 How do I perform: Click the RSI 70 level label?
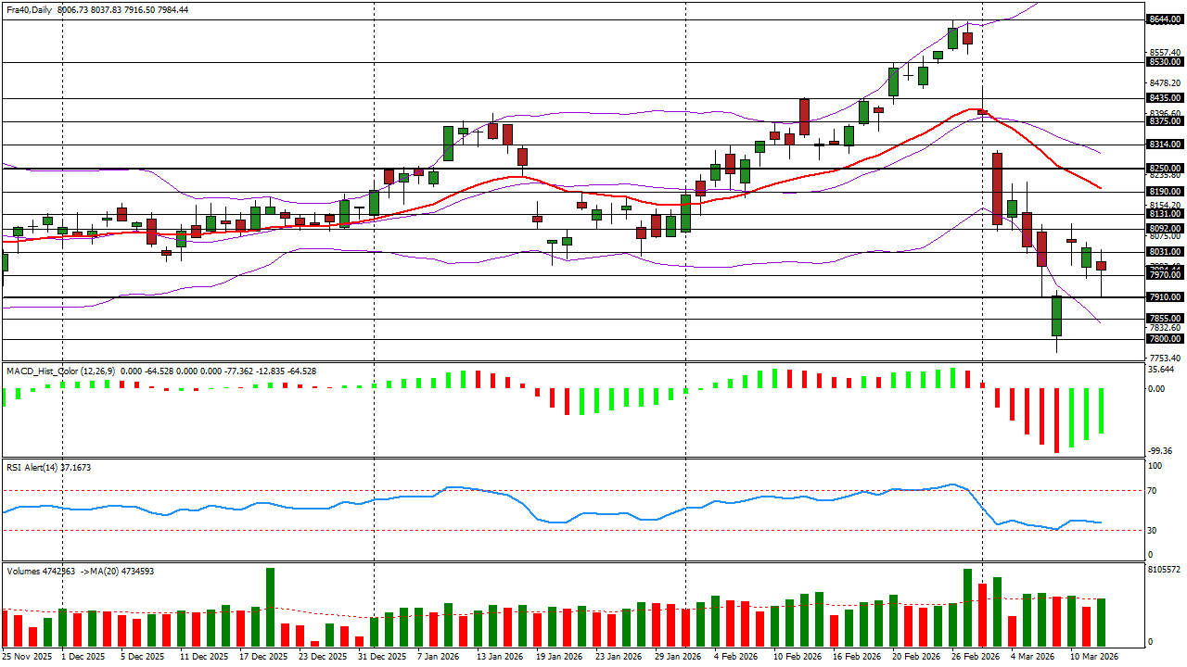(1153, 491)
